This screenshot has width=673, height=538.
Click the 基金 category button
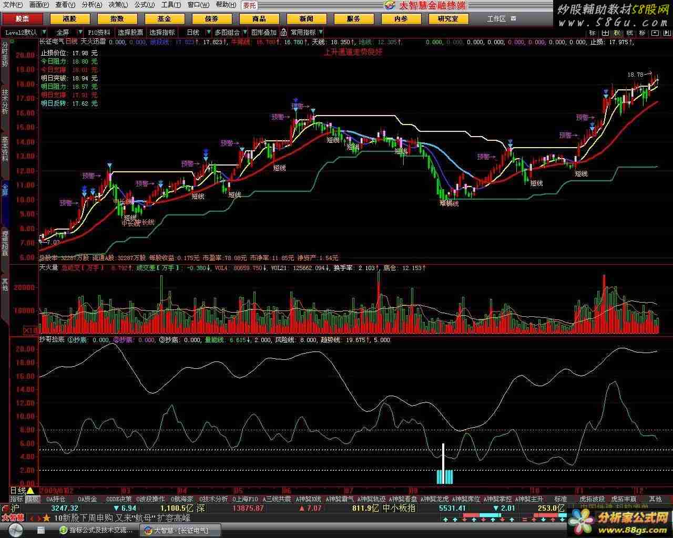[164, 18]
